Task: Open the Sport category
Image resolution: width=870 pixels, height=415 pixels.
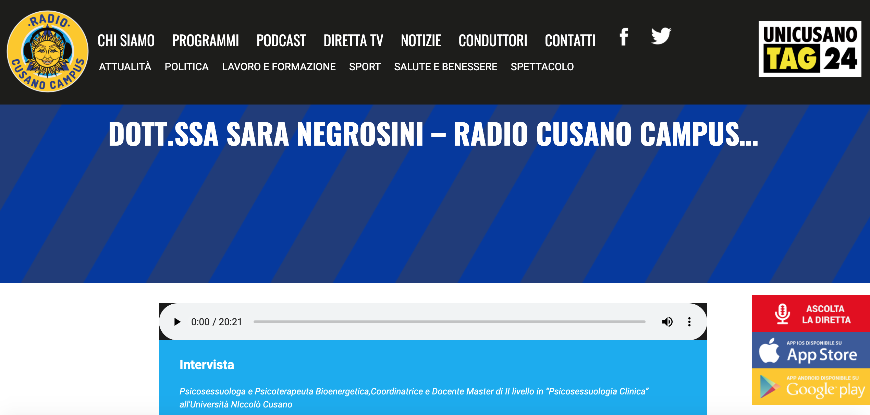Action: [365, 66]
